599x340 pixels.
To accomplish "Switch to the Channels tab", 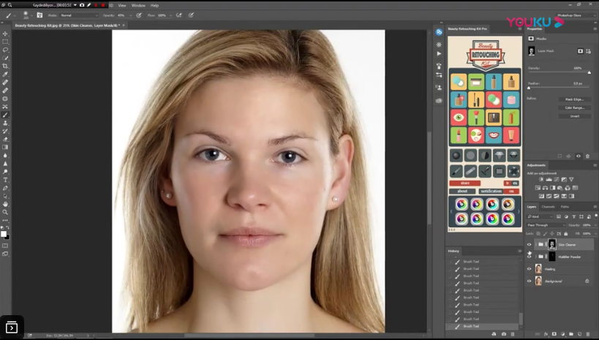I will [548, 207].
